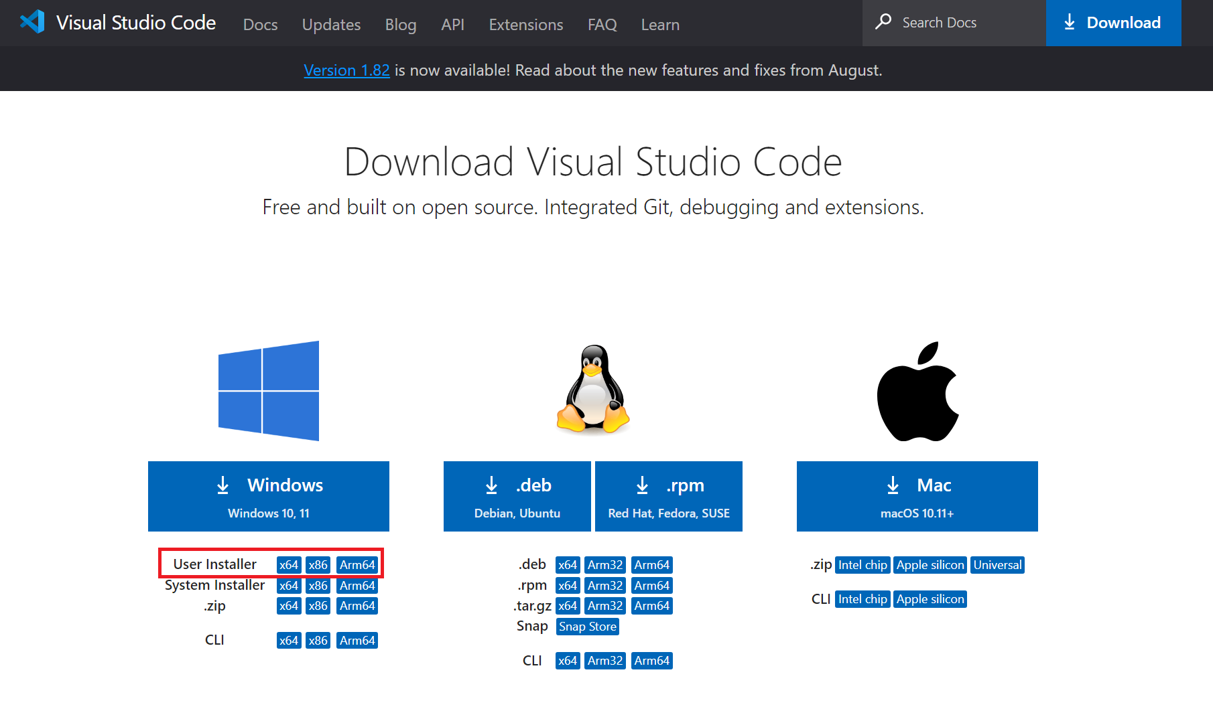Select User Installer Arm64 for Windows

click(357, 565)
